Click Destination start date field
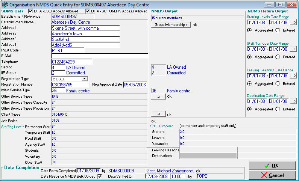The height and width of the screenshot is (181, 299). (x=257, y=101)
